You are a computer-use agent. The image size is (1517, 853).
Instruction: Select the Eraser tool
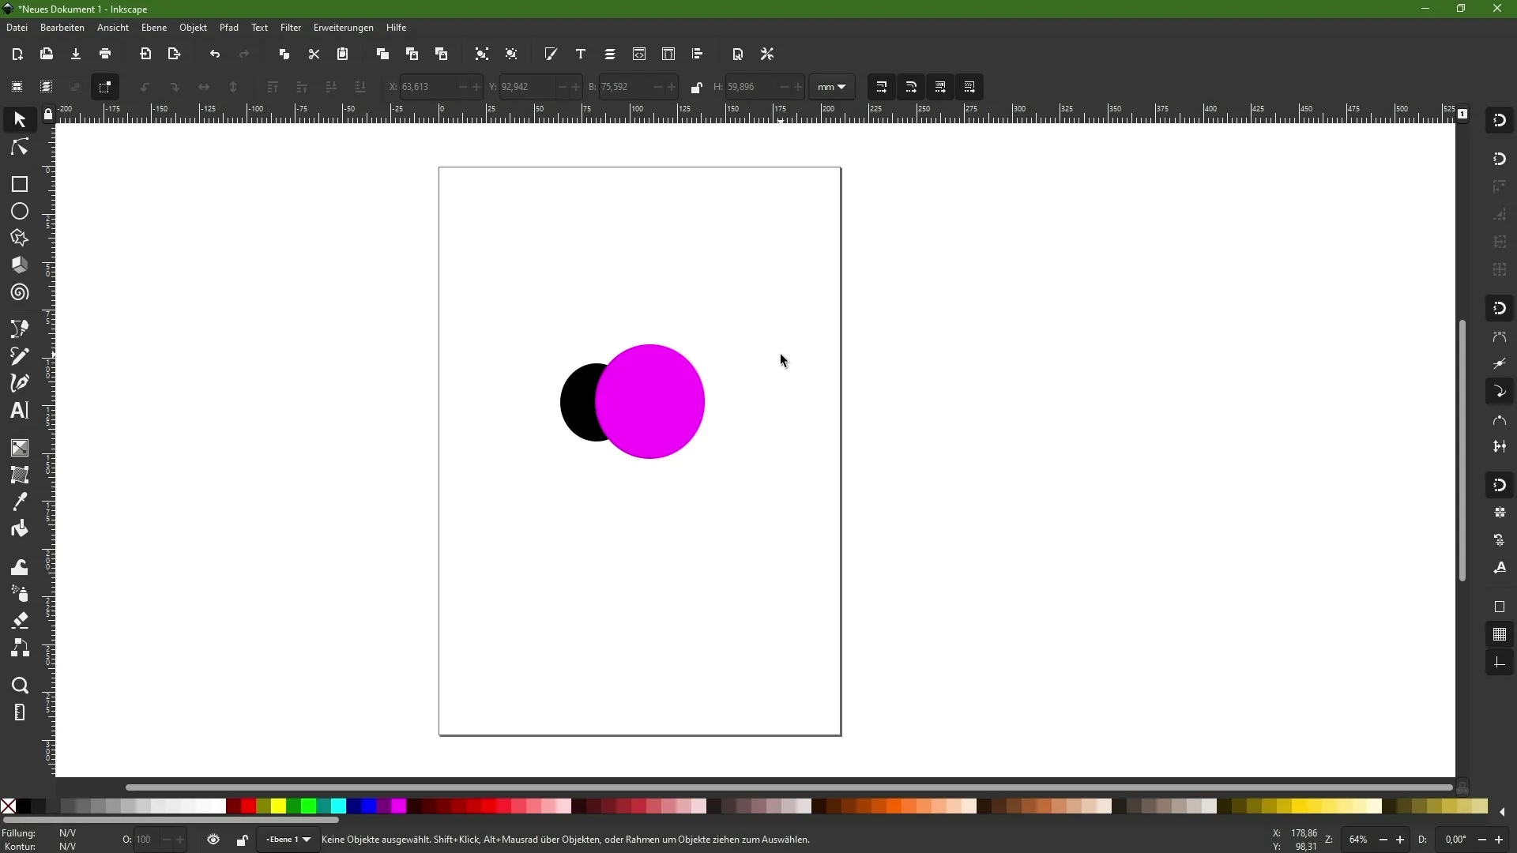tap(20, 620)
